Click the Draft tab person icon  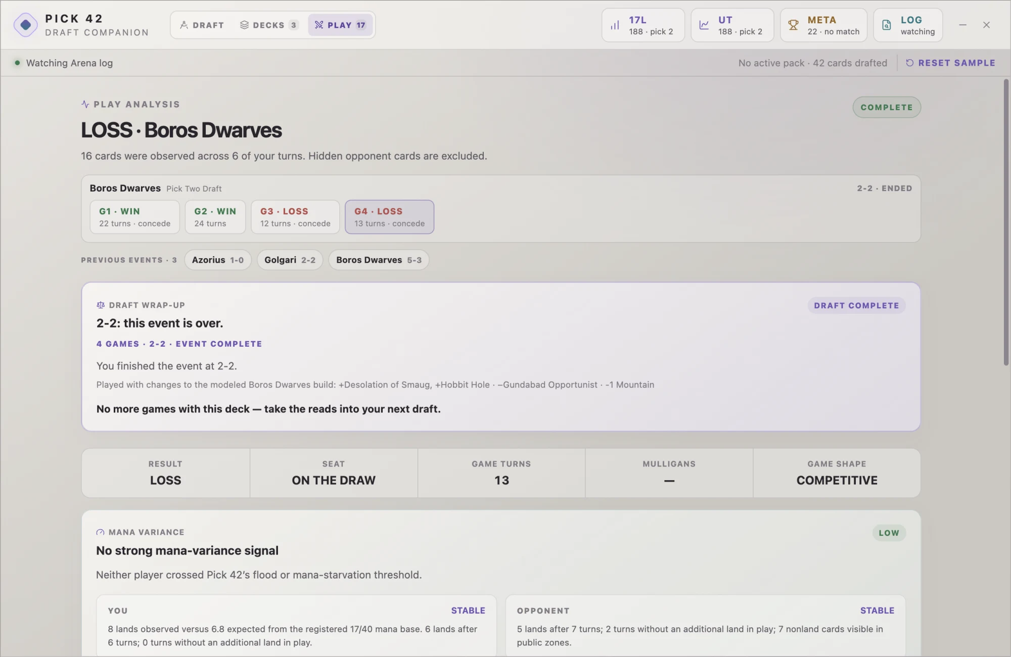click(184, 25)
